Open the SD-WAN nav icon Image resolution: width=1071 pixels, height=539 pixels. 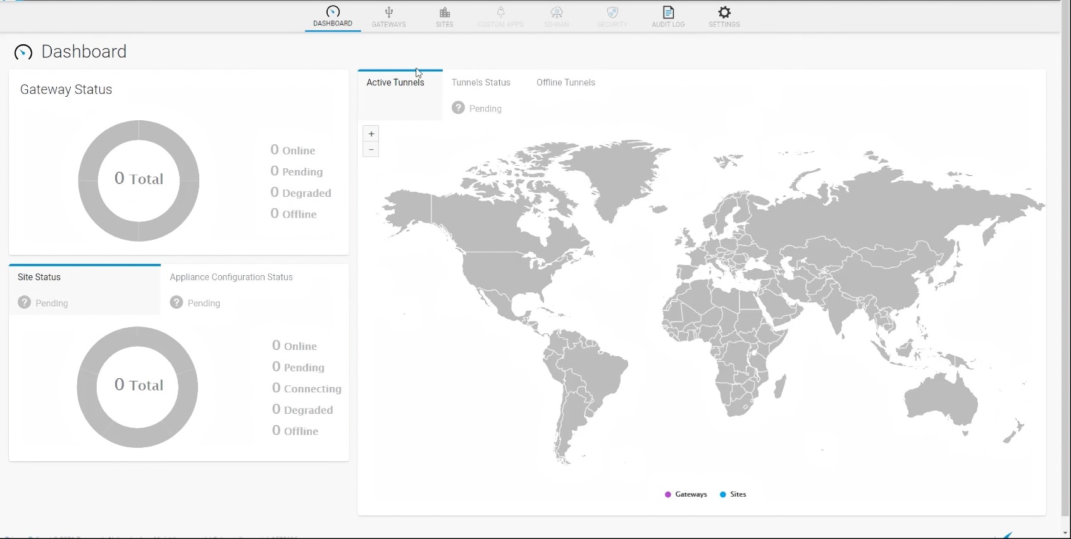557,12
